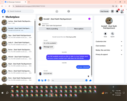Click the chat messages scrollbar
This screenshot has height=101, width=127.
[91, 61]
